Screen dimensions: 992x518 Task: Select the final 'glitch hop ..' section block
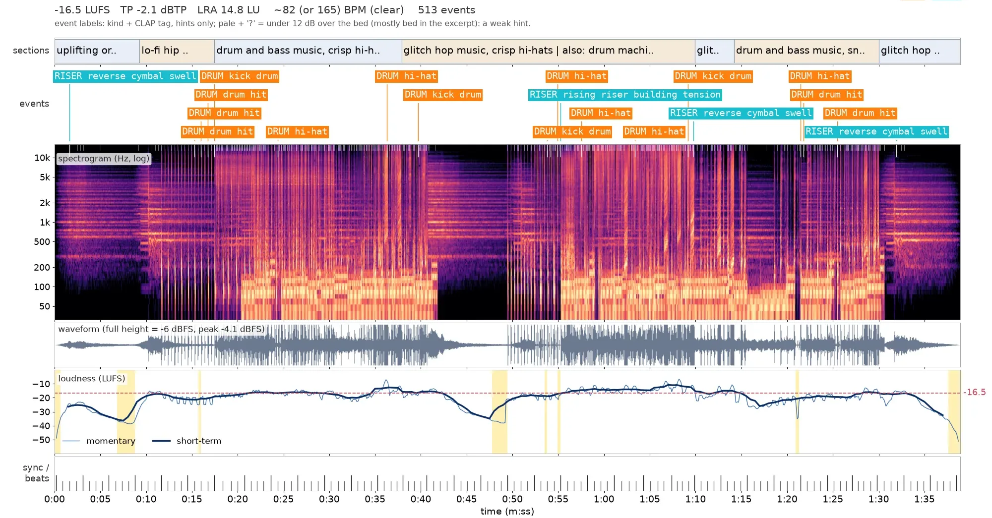click(920, 51)
